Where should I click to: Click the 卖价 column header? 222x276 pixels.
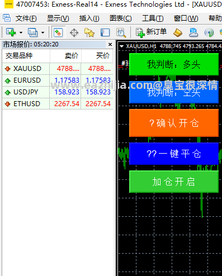[65, 56]
